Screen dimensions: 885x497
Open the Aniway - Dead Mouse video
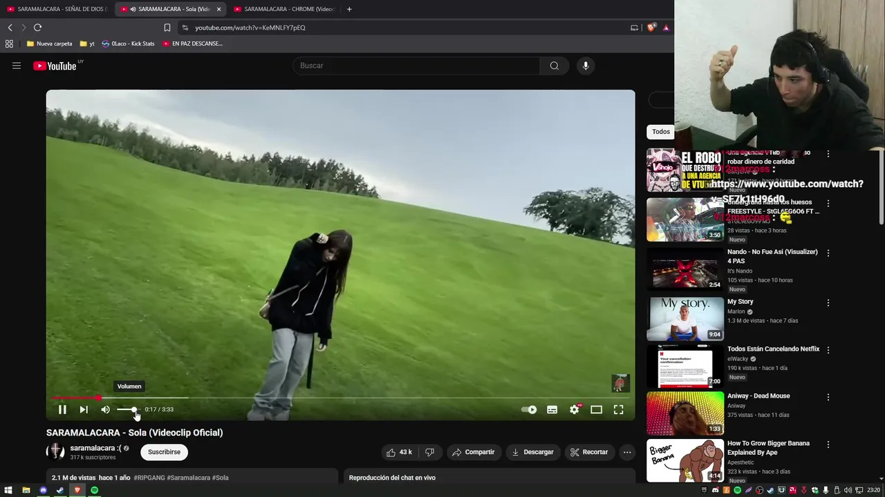(x=758, y=396)
